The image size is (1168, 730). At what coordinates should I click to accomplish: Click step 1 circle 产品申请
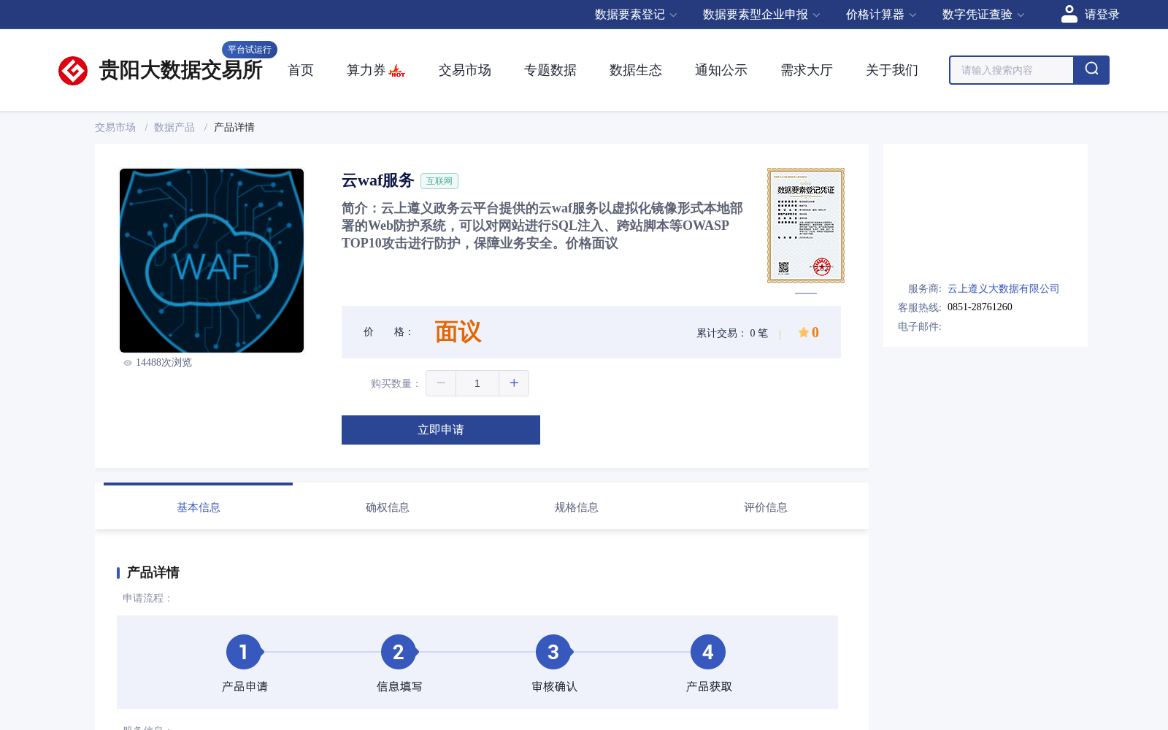click(244, 652)
